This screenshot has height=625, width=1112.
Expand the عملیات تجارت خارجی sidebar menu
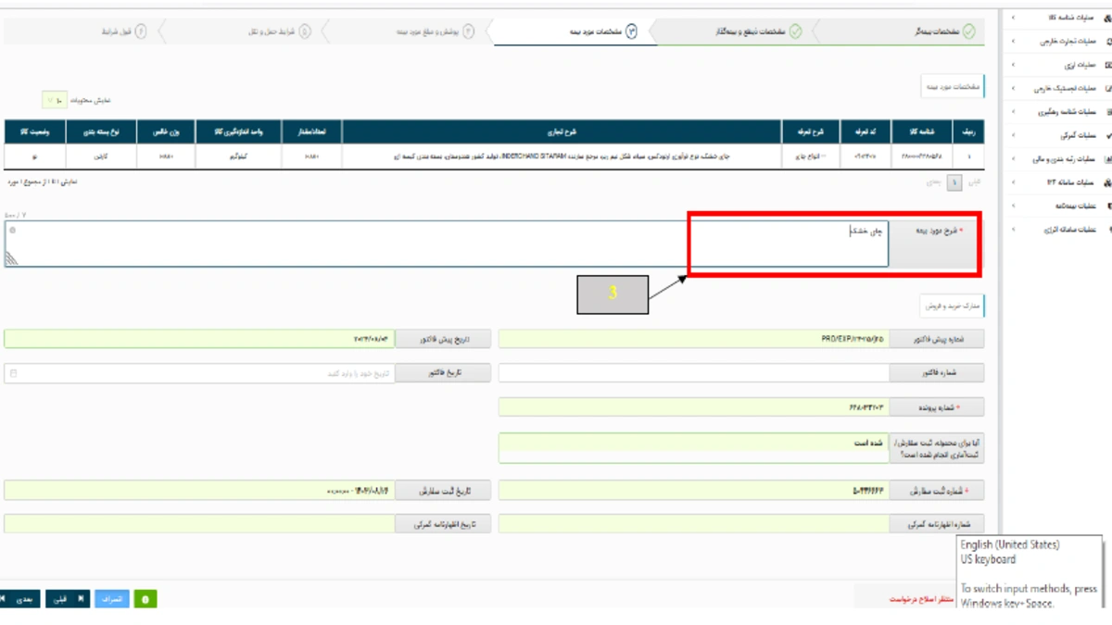coord(1056,41)
